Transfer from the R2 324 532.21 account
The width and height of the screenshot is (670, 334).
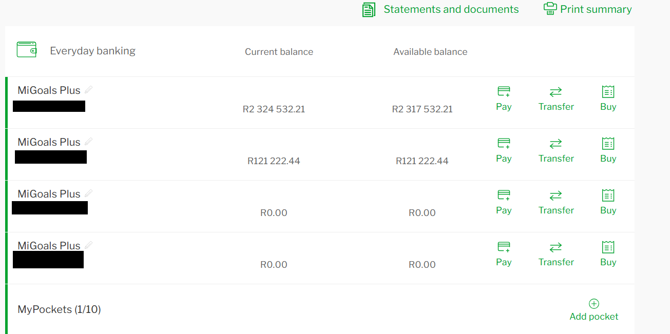(556, 99)
